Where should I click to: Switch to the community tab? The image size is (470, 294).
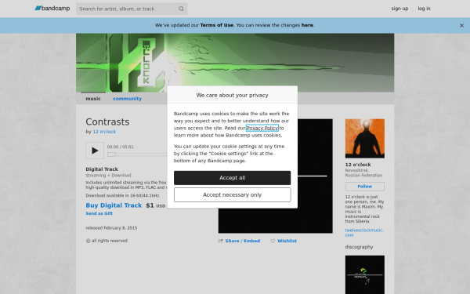(x=127, y=99)
